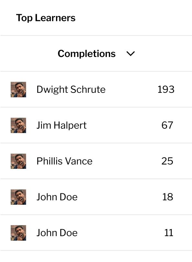Click the 25 completions number
192x262 pixels.
coord(167,161)
